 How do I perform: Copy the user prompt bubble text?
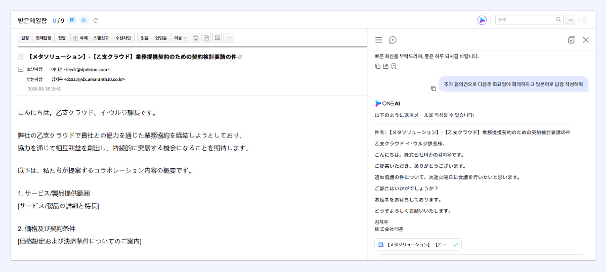pos(434,88)
